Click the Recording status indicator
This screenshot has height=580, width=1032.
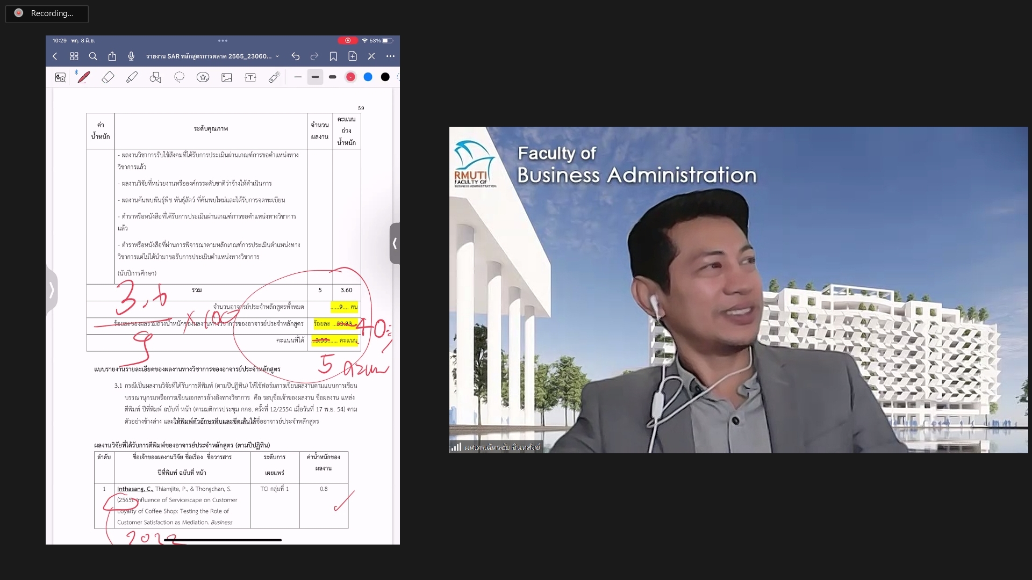click(47, 13)
